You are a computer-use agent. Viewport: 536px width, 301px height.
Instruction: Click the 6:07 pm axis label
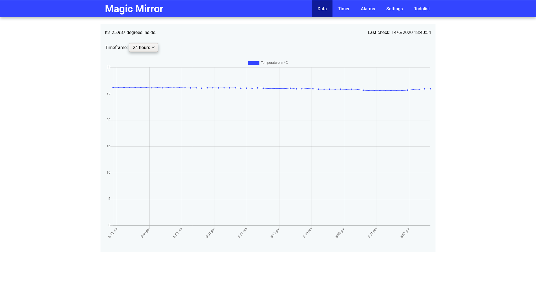point(243,233)
